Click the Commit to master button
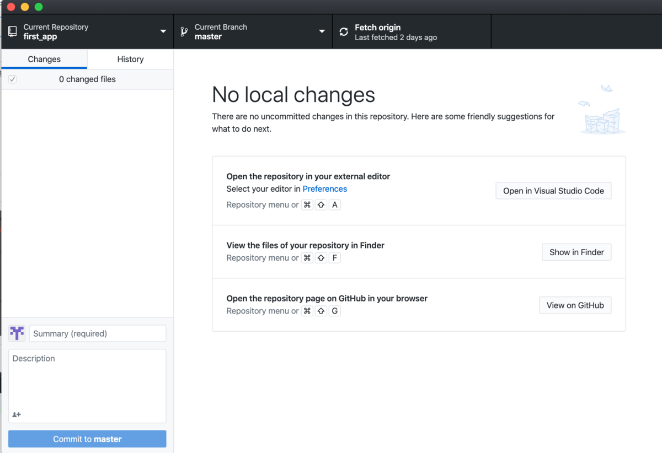This screenshot has height=453, width=662. click(x=87, y=439)
